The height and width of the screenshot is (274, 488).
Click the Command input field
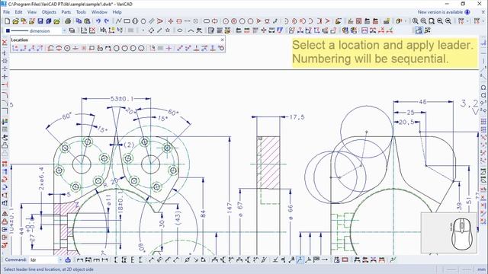[x=43, y=260]
